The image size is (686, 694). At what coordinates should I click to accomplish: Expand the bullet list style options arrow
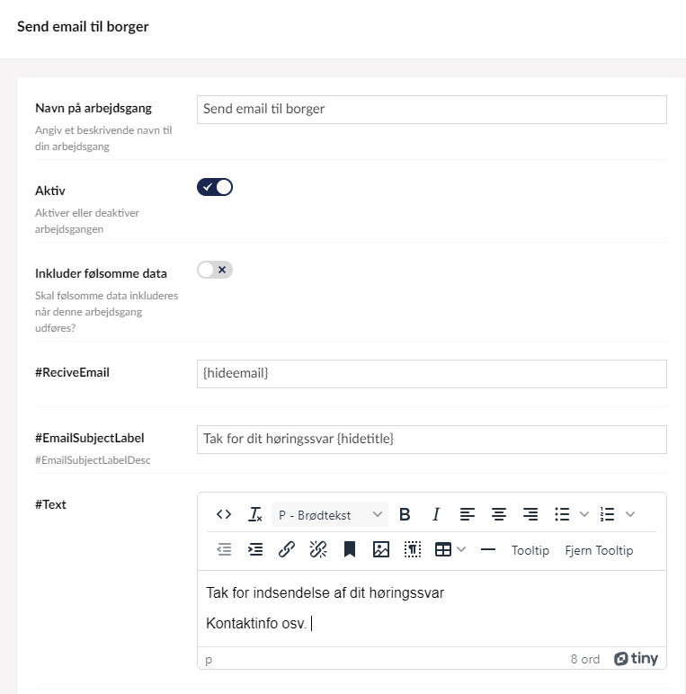584,514
